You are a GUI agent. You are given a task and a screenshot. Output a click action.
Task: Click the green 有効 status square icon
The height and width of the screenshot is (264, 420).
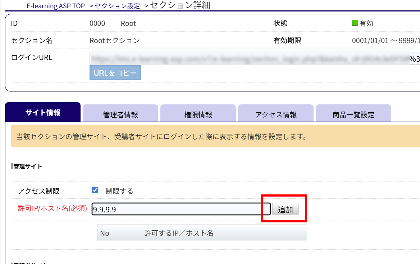point(355,23)
